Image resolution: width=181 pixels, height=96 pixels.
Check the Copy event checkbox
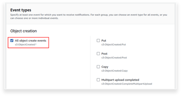click(x=98, y=67)
